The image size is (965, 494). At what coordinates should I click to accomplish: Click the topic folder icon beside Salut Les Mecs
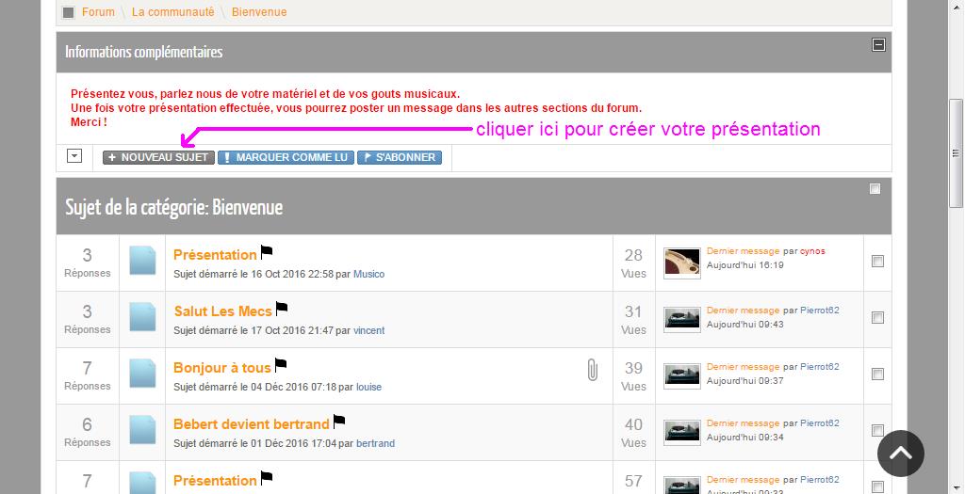(142, 318)
